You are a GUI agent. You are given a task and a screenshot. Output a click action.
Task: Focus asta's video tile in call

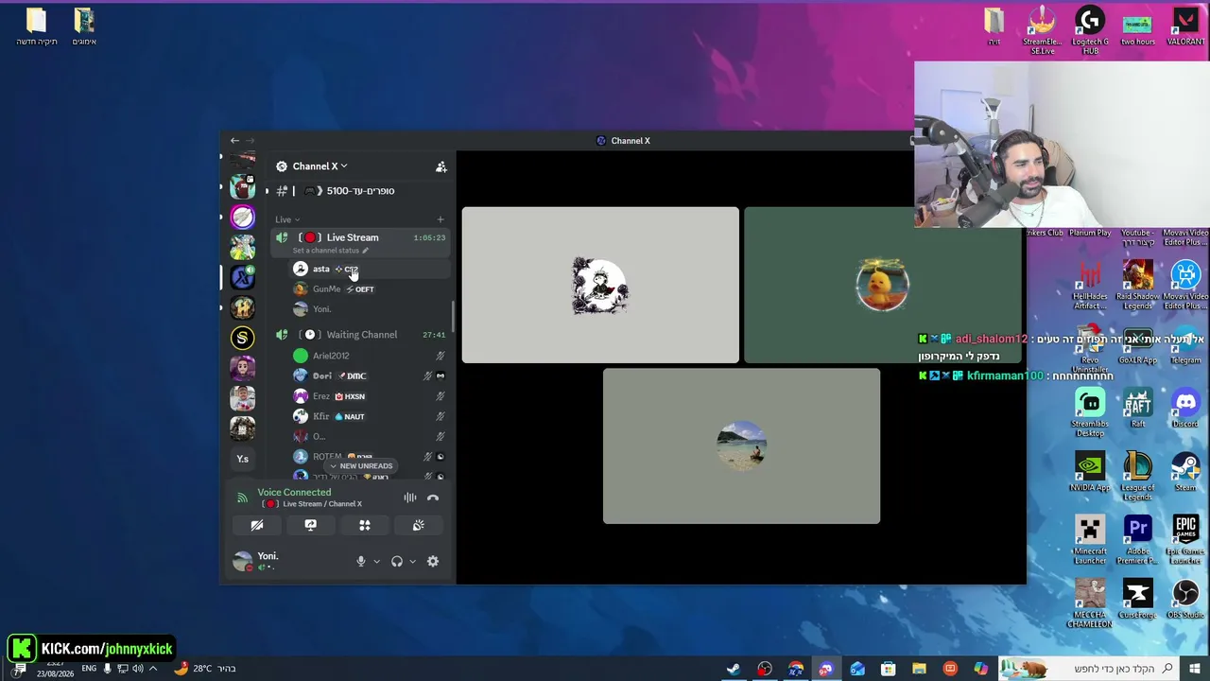coord(600,285)
